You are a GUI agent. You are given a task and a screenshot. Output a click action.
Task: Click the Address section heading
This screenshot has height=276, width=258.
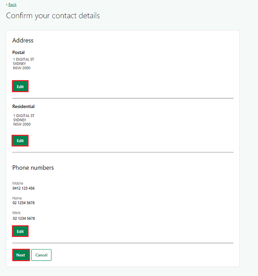coord(23,40)
